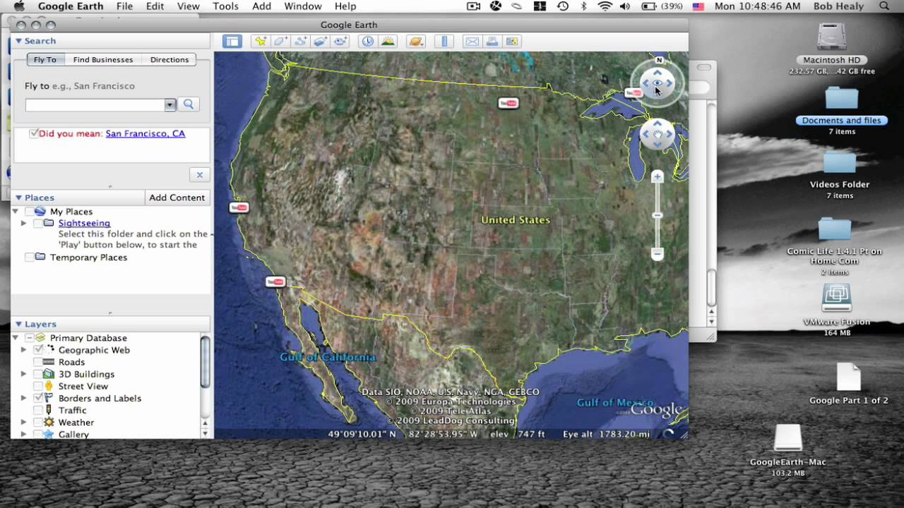The height and width of the screenshot is (508, 904).
Task: Select the Fly To tab
Action: (x=45, y=59)
